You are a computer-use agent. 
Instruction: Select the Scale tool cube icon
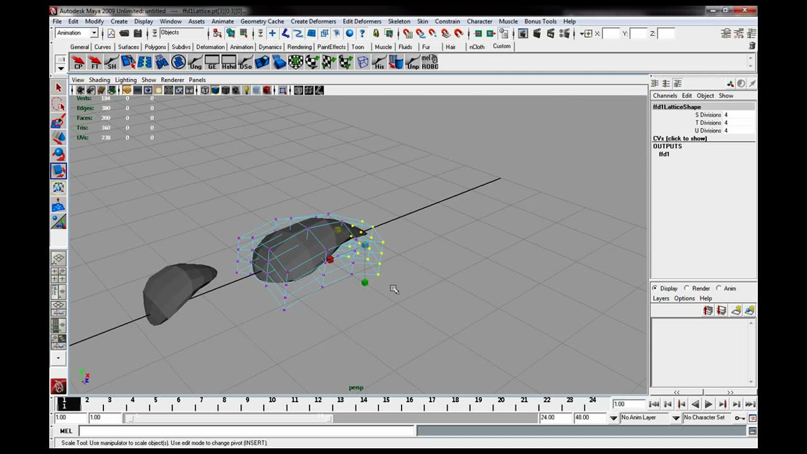[59, 171]
